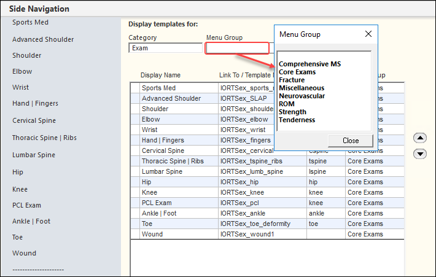Click Lumbar Spine cell in table
This screenshot has height=277, width=436.
point(179,171)
